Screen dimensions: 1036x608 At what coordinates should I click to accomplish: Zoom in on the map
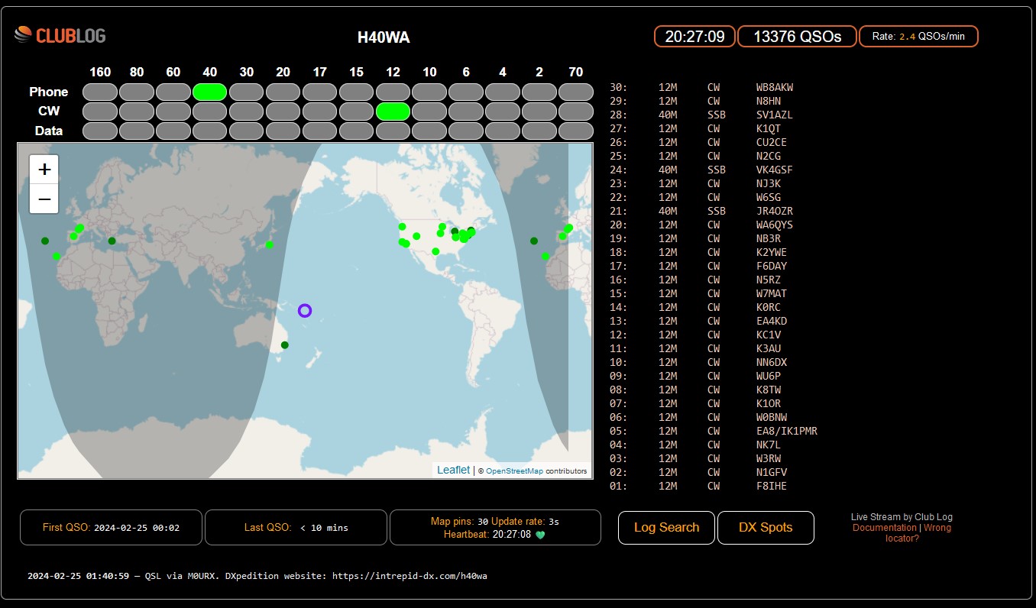click(44, 170)
